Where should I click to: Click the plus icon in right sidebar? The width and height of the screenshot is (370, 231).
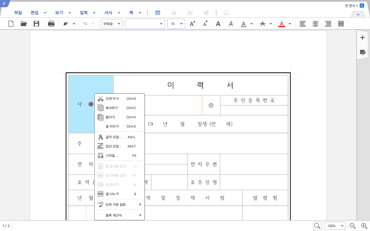[x=362, y=38]
